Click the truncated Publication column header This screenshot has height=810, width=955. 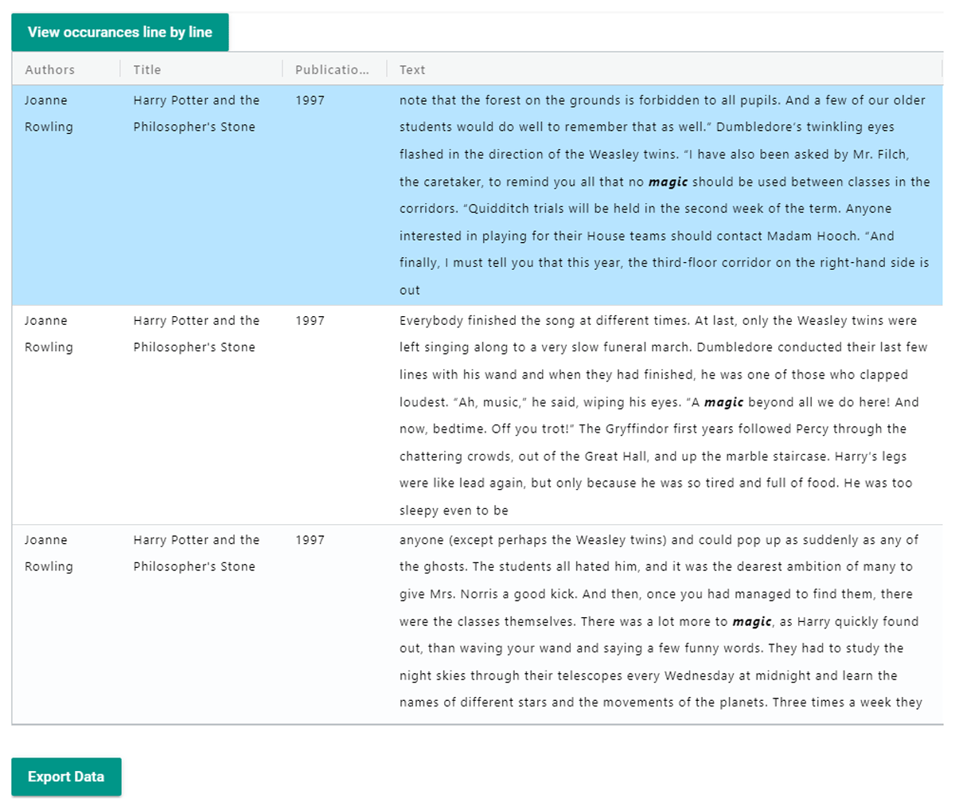(334, 69)
